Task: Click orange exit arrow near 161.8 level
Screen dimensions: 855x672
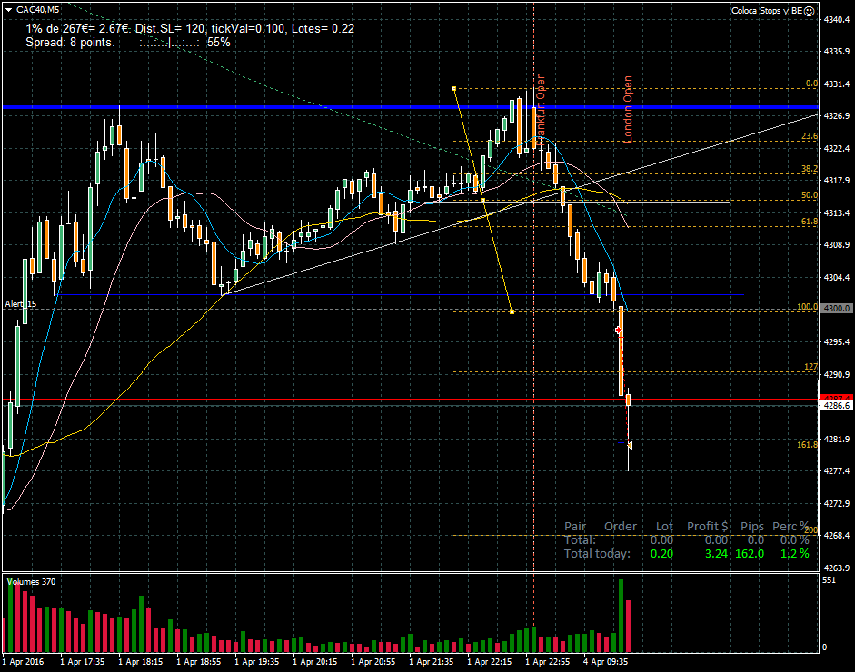Action: pos(630,445)
